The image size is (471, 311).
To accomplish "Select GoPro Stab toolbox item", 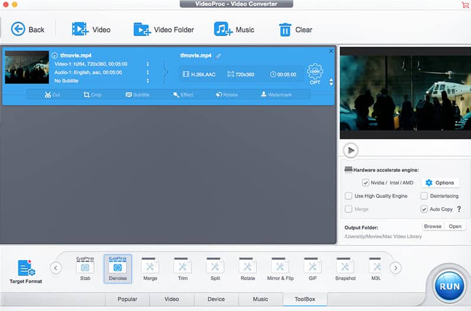I will coord(85,268).
